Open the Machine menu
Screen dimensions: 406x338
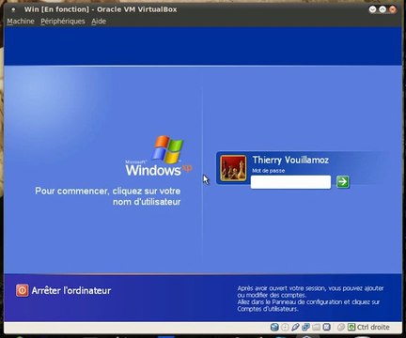21,22
